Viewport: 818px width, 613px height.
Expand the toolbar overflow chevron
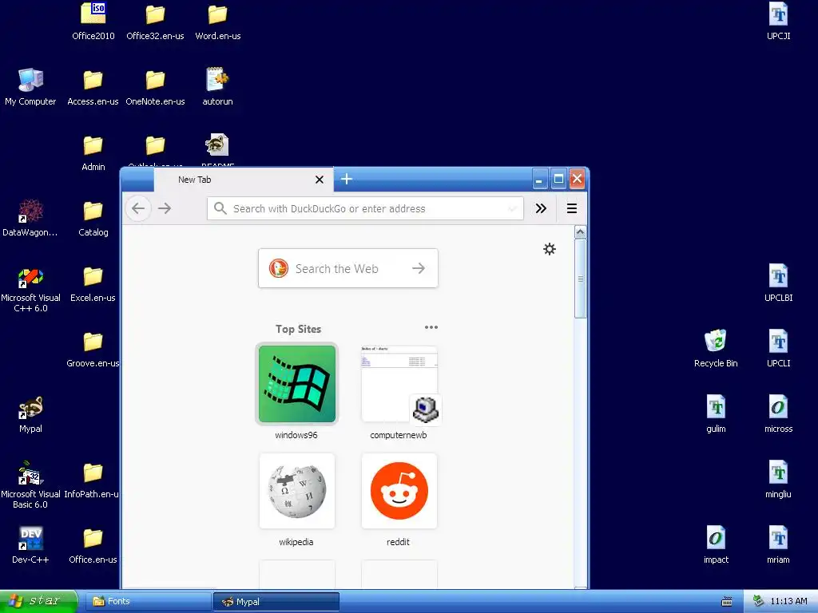click(x=541, y=208)
